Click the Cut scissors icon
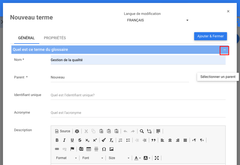240x165 pixels. [x=86, y=131]
